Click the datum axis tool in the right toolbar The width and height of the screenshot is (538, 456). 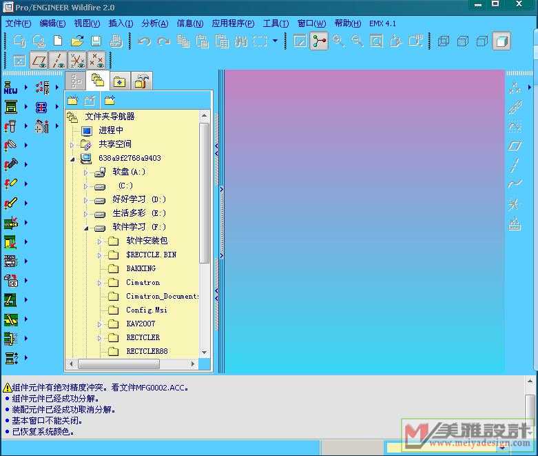tap(515, 165)
